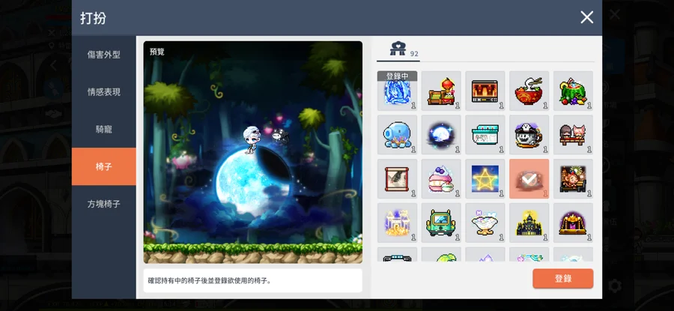The height and width of the screenshot is (311, 674).
Task: Deselect the checkmarked highlighted chair
Action: tap(529, 178)
